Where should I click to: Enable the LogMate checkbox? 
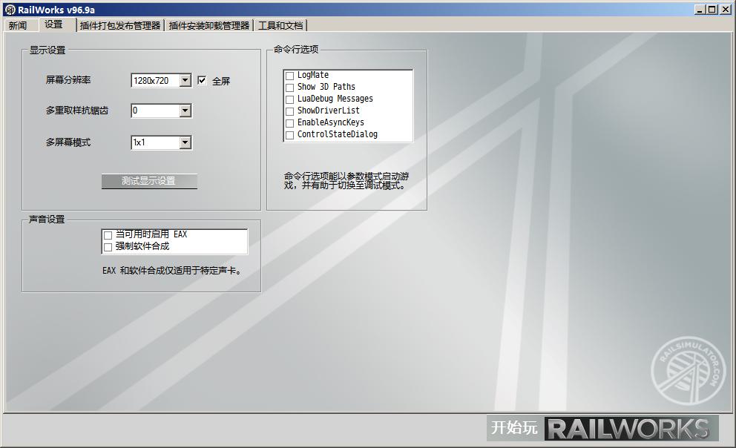pyautogui.click(x=289, y=76)
